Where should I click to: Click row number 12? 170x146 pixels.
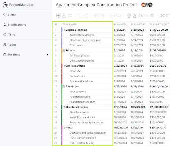55,86
